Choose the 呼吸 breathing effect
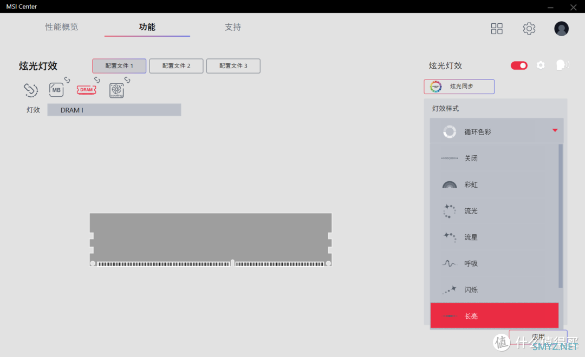585x357 pixels. pos(495,263)
